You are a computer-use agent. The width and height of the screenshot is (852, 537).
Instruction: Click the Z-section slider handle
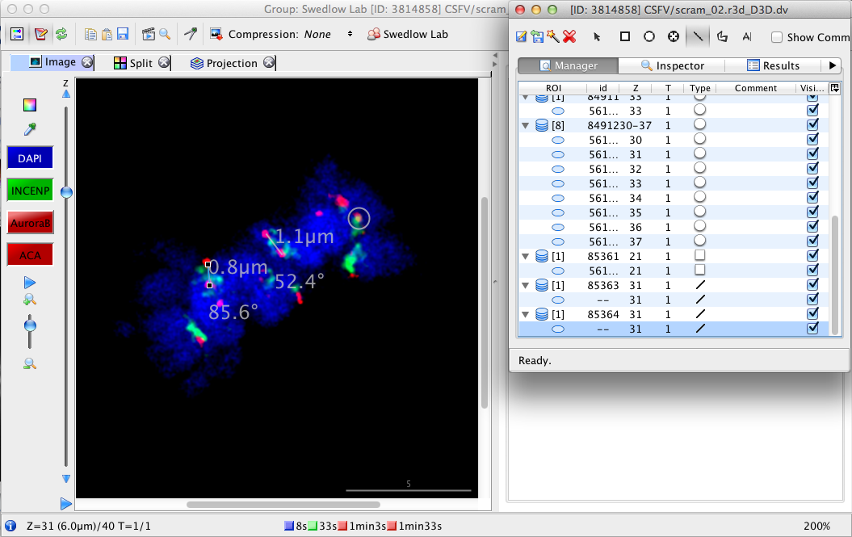66,192
